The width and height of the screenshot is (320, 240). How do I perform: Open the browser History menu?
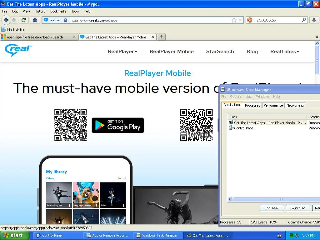click(x=40, y=11)
